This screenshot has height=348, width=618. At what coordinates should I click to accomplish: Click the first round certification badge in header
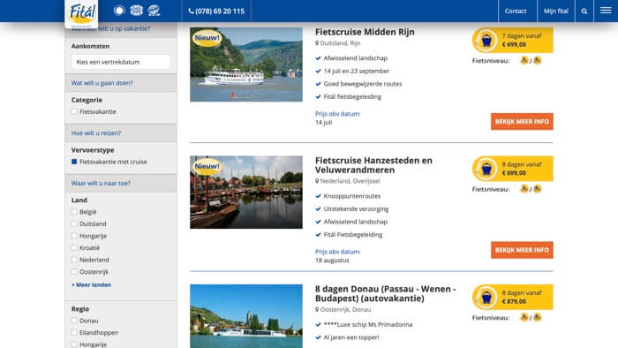119,11
